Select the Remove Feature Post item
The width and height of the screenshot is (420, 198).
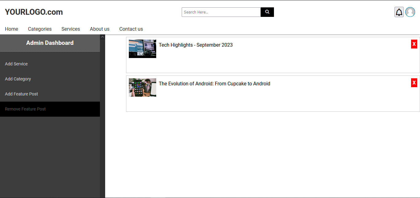point(25,109)
